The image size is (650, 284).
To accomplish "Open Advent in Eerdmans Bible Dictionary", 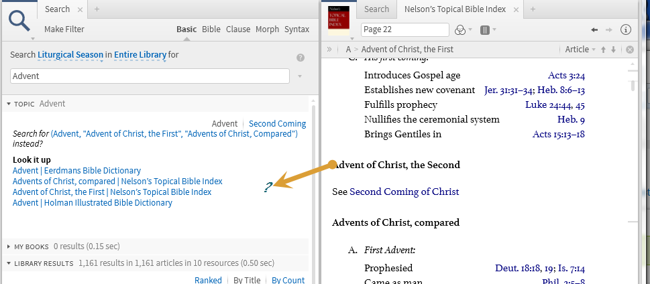I will 76,171.
